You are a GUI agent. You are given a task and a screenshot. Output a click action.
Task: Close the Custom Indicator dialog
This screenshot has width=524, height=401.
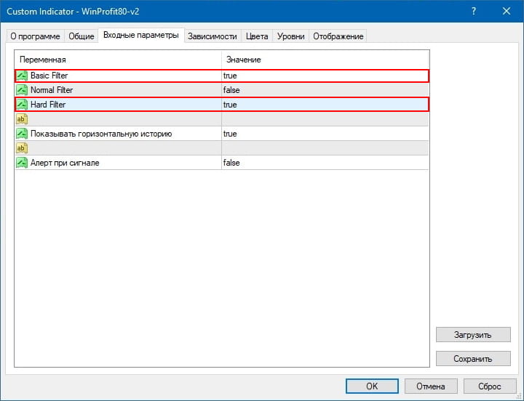tap(507, 12)
